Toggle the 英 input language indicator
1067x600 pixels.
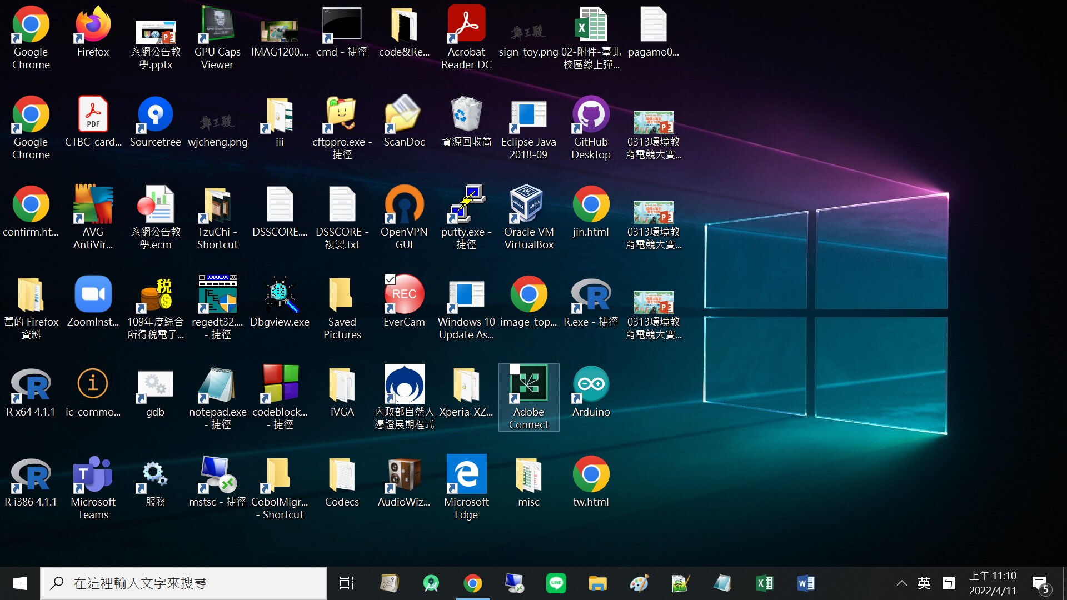coord(924,583)
